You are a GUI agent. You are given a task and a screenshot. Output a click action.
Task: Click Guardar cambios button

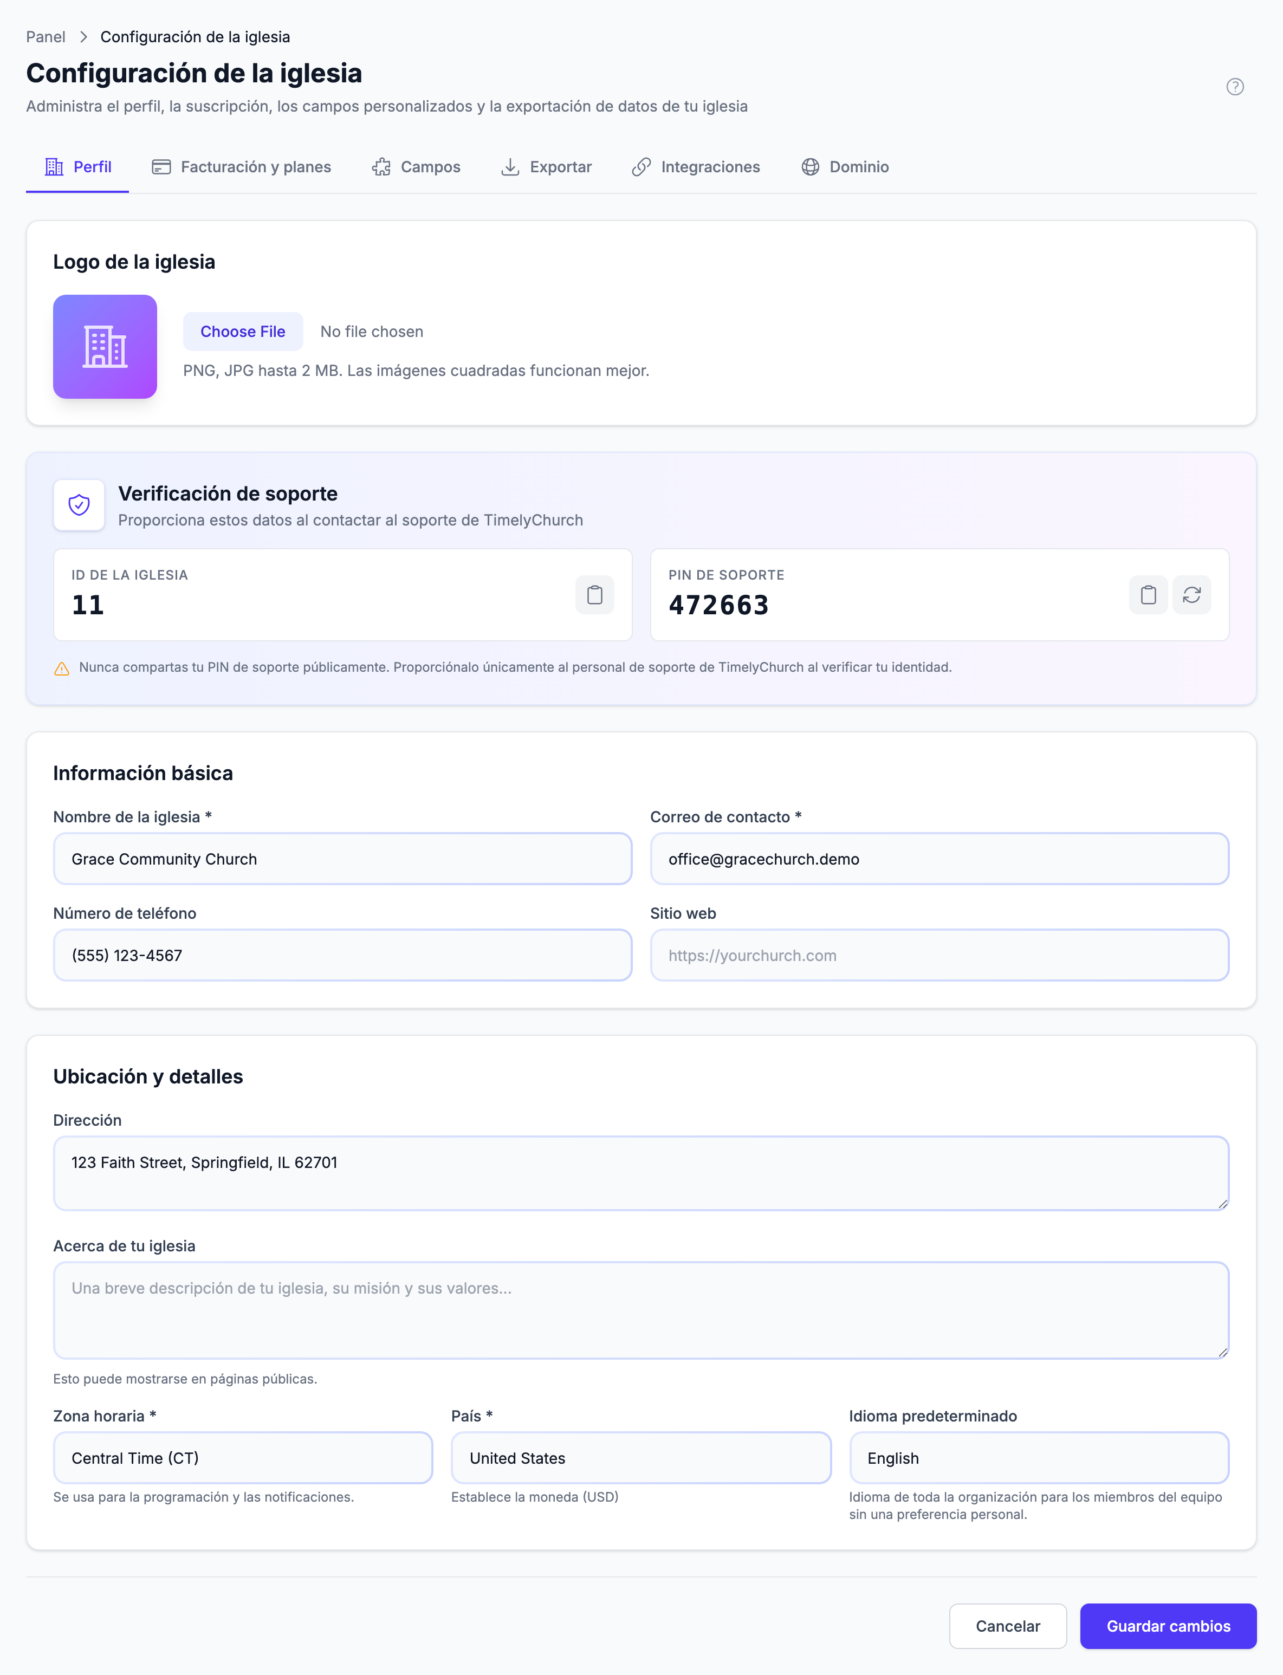click(1168, 1625)
